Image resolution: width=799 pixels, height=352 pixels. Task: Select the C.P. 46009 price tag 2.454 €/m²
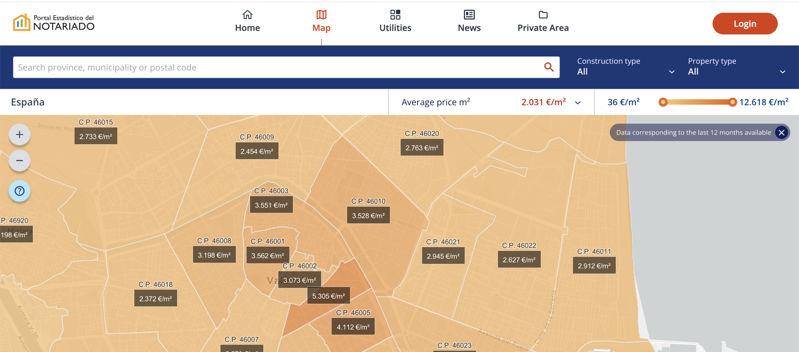click(257, 151)
